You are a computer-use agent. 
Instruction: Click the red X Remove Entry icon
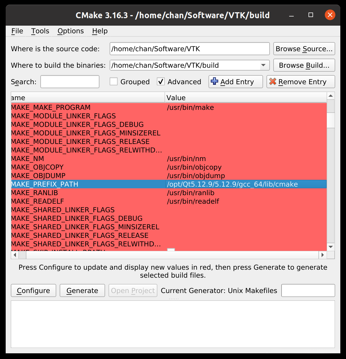click(273, 81)
